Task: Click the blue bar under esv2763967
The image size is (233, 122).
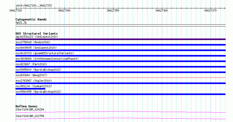Action: (120, 83)
